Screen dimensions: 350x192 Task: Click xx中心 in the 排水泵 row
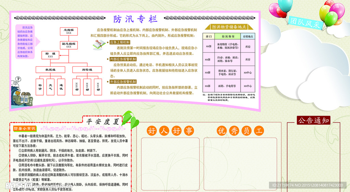pyautogui.click(x=248, y=73)
